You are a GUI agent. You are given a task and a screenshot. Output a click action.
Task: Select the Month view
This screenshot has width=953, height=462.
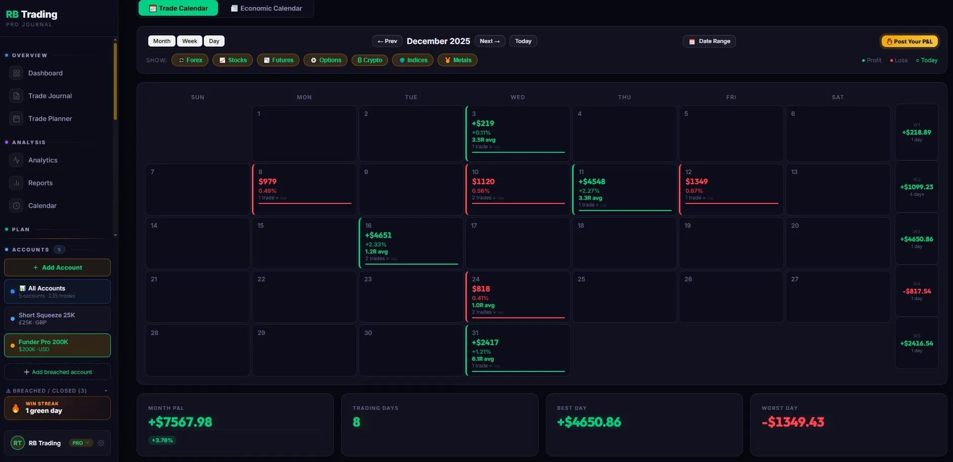pyautogui.click(x=162, y=41)
